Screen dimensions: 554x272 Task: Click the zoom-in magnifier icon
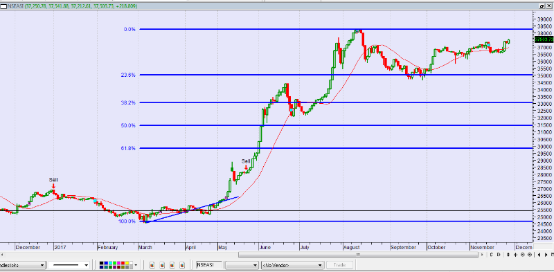click(x=530, y=255)
